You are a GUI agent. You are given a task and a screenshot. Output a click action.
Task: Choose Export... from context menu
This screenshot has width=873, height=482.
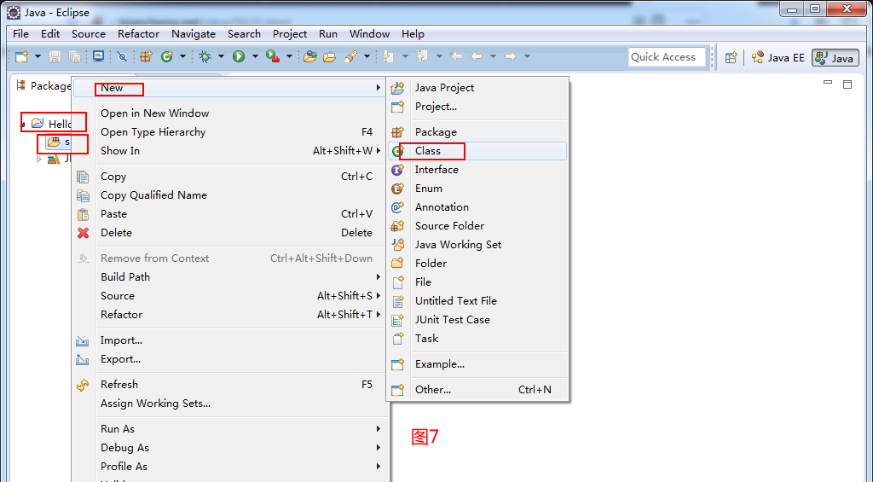click(x=229, y=359)
